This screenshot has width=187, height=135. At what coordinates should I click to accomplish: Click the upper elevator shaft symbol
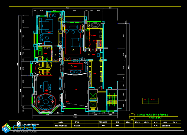coord(93,96)
